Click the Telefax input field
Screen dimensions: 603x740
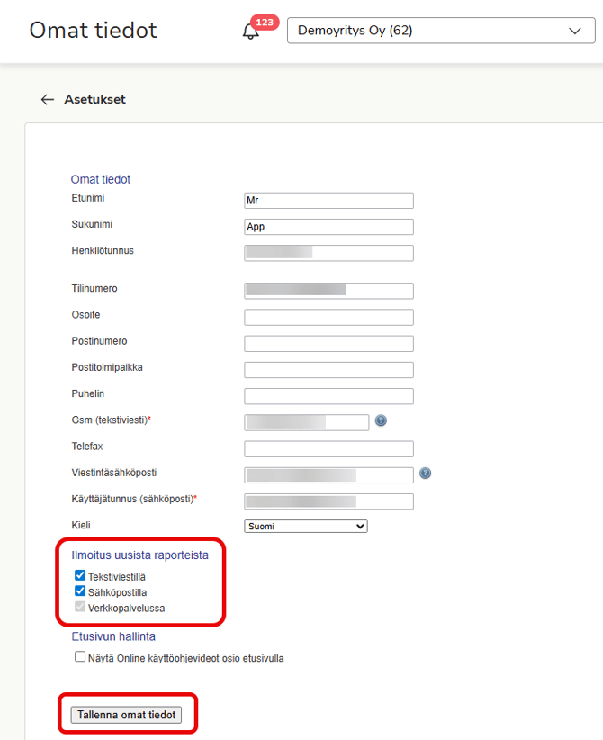[328, 448]
